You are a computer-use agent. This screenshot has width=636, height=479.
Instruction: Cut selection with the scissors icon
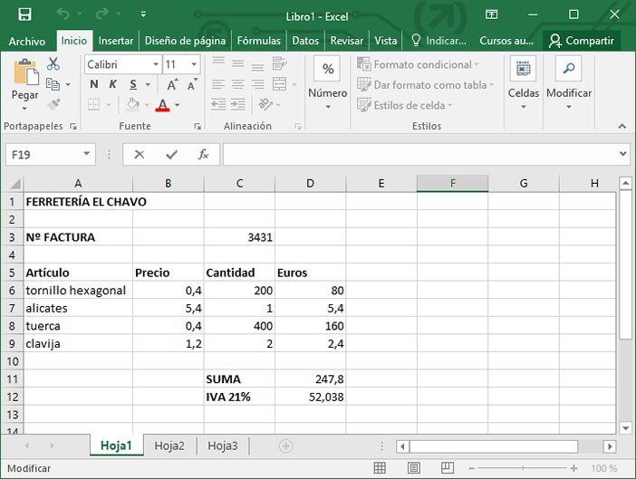click(x=53, y=63)
